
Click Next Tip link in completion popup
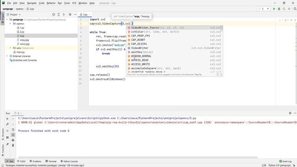tap(198, 75)
